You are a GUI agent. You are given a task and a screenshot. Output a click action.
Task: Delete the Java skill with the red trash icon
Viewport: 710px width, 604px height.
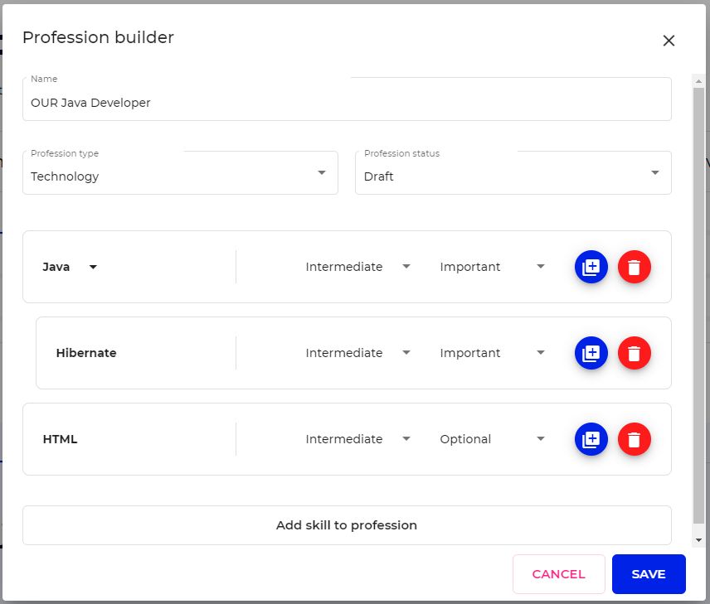click(x=635, y=267)
